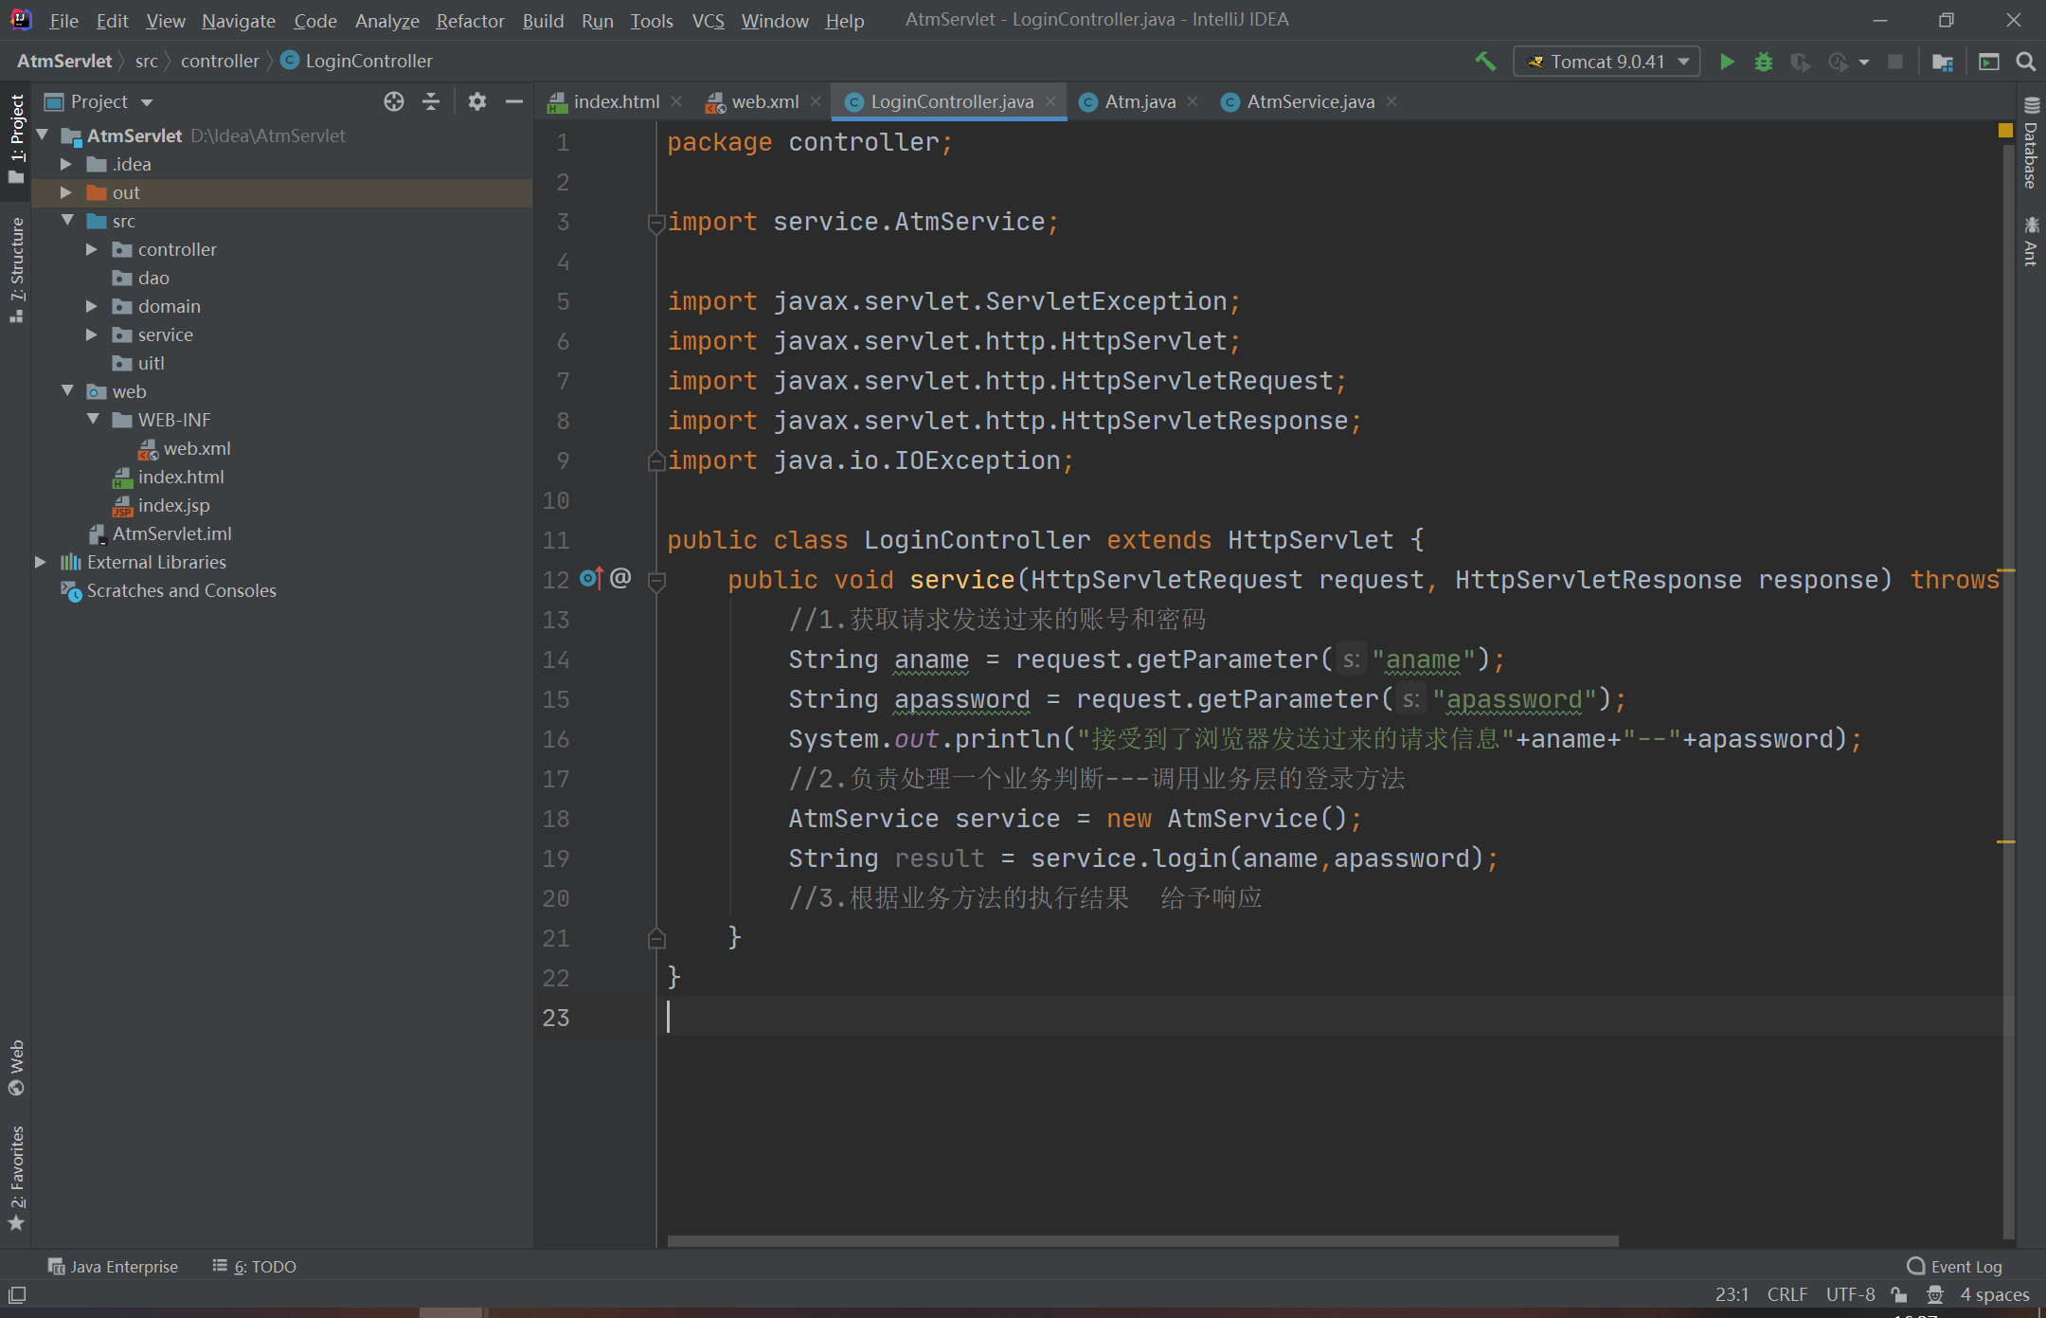Image resolution: width=2046 pixels, height=1318 pixels.
Task: Open the VCS menu
Action: tap(708, 20)
